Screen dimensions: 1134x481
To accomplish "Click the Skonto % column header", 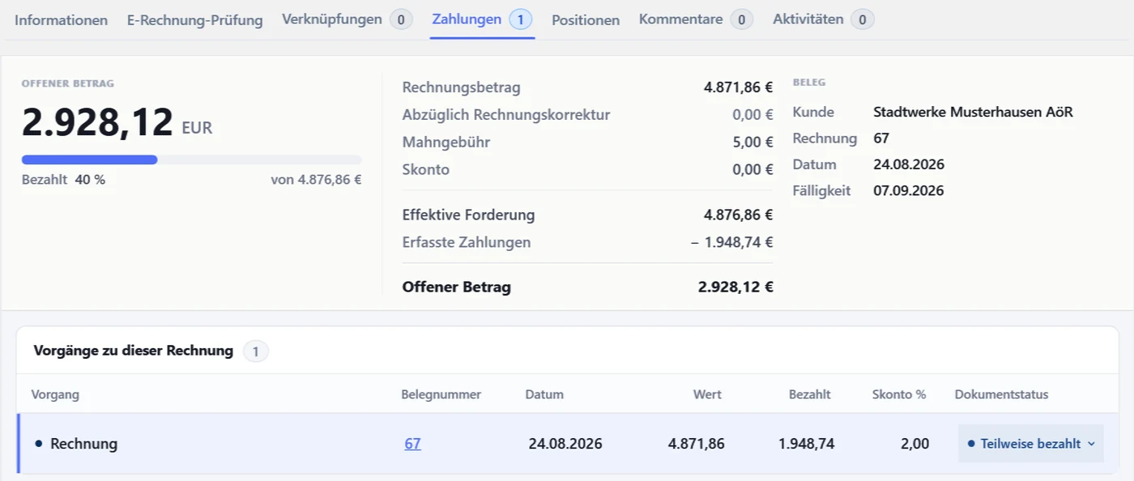I will click(899, 394).
